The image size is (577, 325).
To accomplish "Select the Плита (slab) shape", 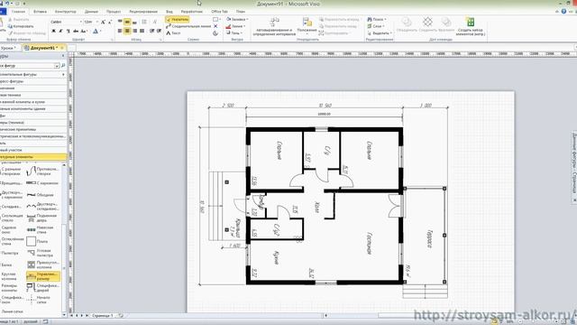I will 38,241.
